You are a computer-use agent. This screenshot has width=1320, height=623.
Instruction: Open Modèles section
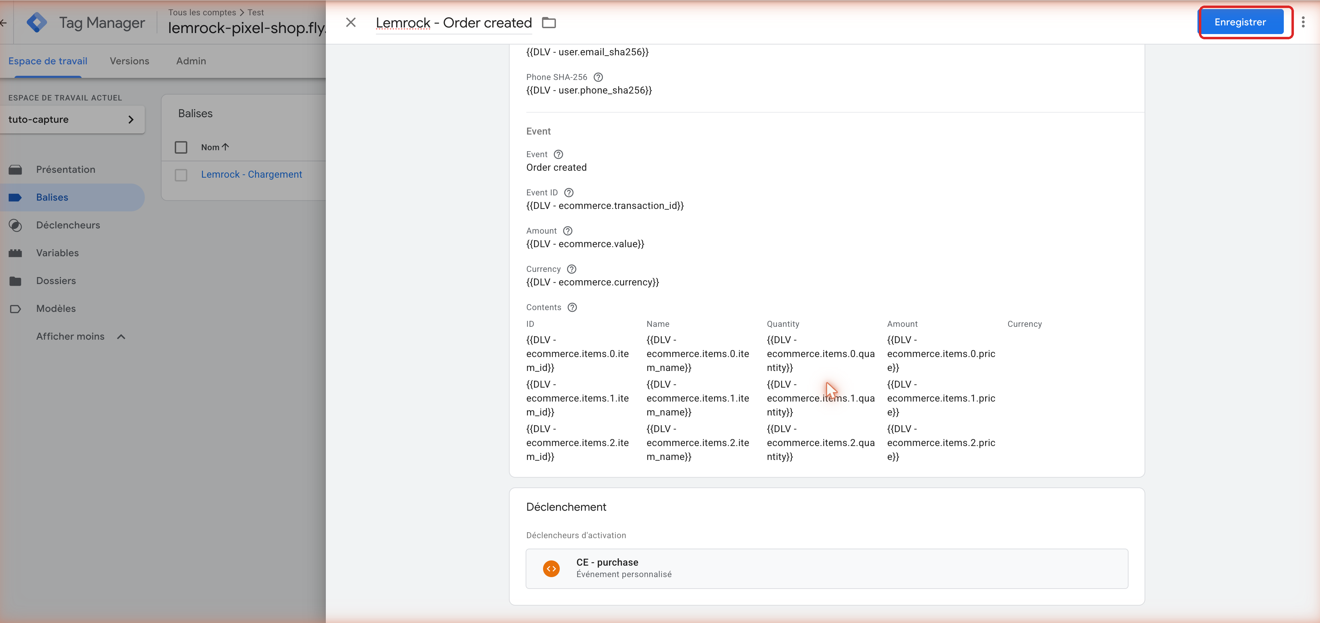tap(56, 309)
